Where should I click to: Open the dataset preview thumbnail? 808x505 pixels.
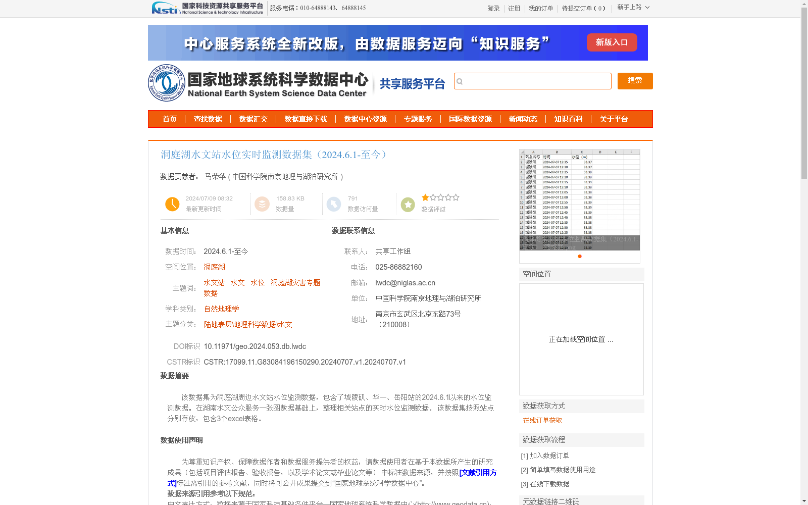[580, 199]
